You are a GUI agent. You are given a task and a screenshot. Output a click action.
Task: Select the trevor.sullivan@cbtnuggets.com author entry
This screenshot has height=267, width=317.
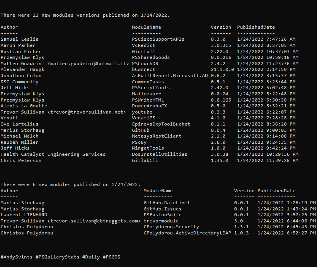(71, 221)
